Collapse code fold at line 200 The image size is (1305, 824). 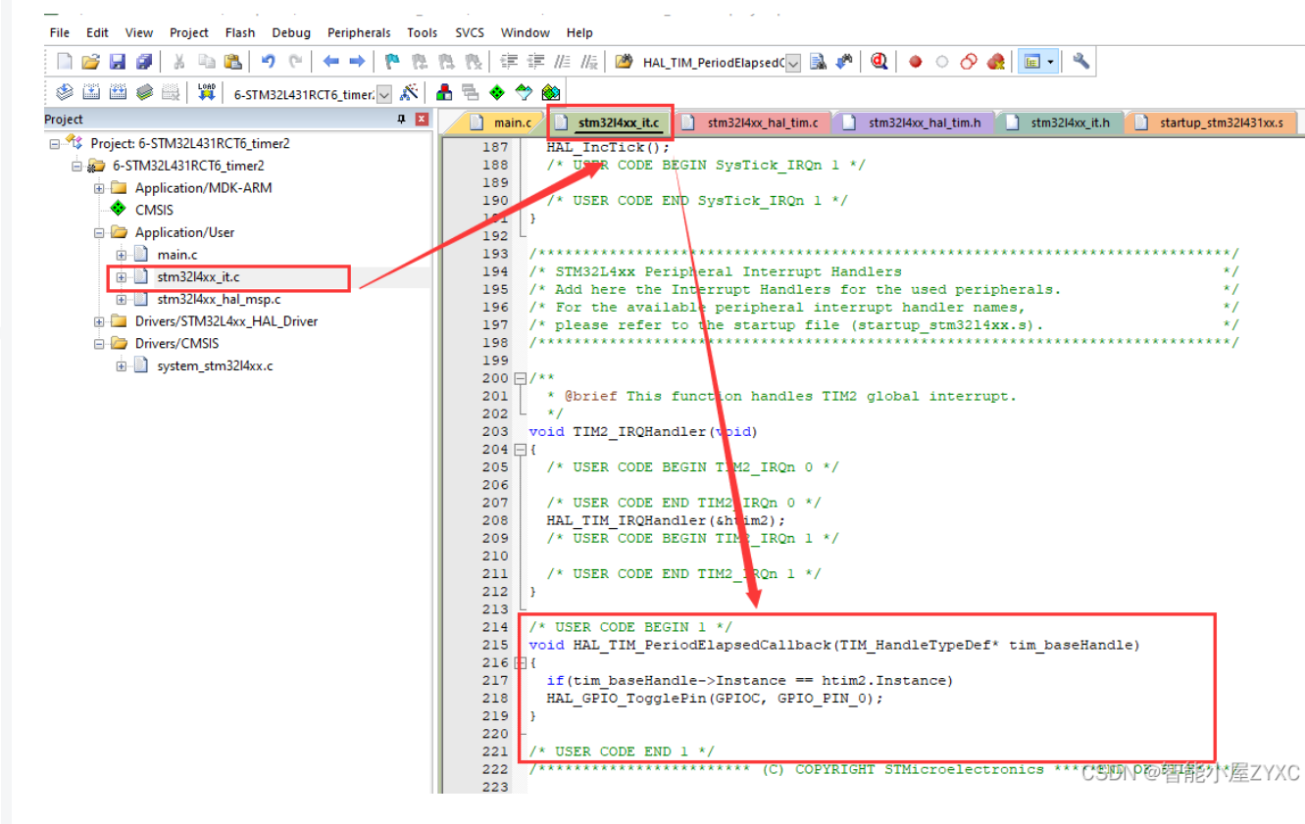tap(520, 378)
